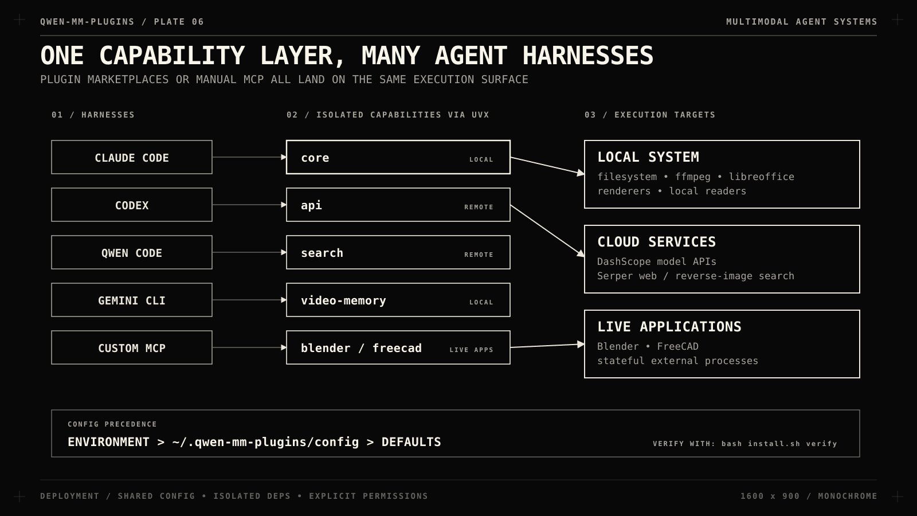Select the api capability box

coord(398,205)
